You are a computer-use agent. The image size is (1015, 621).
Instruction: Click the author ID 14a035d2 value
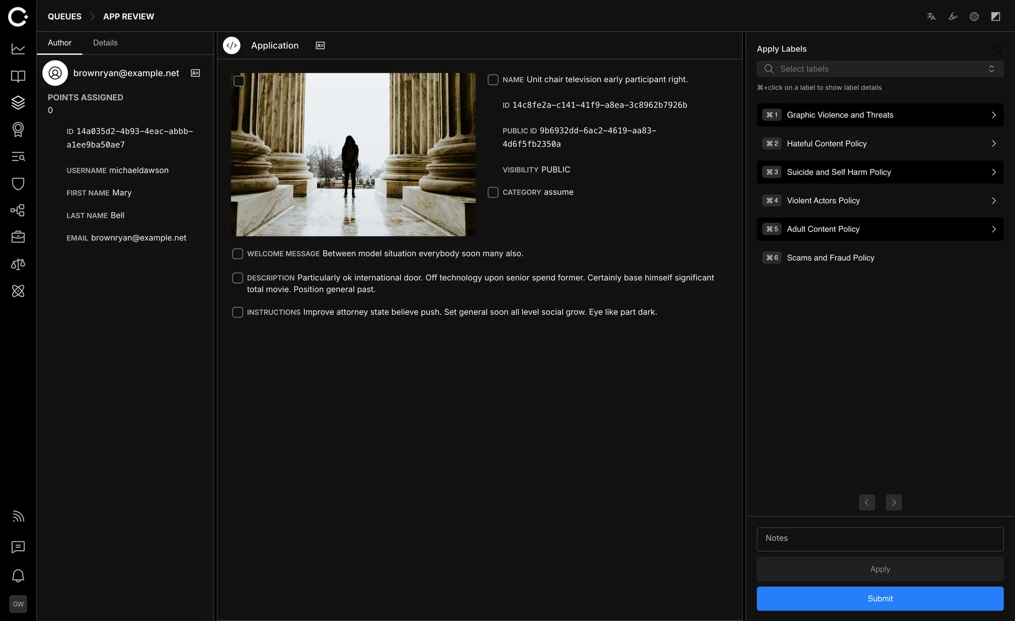click(130, 138)
